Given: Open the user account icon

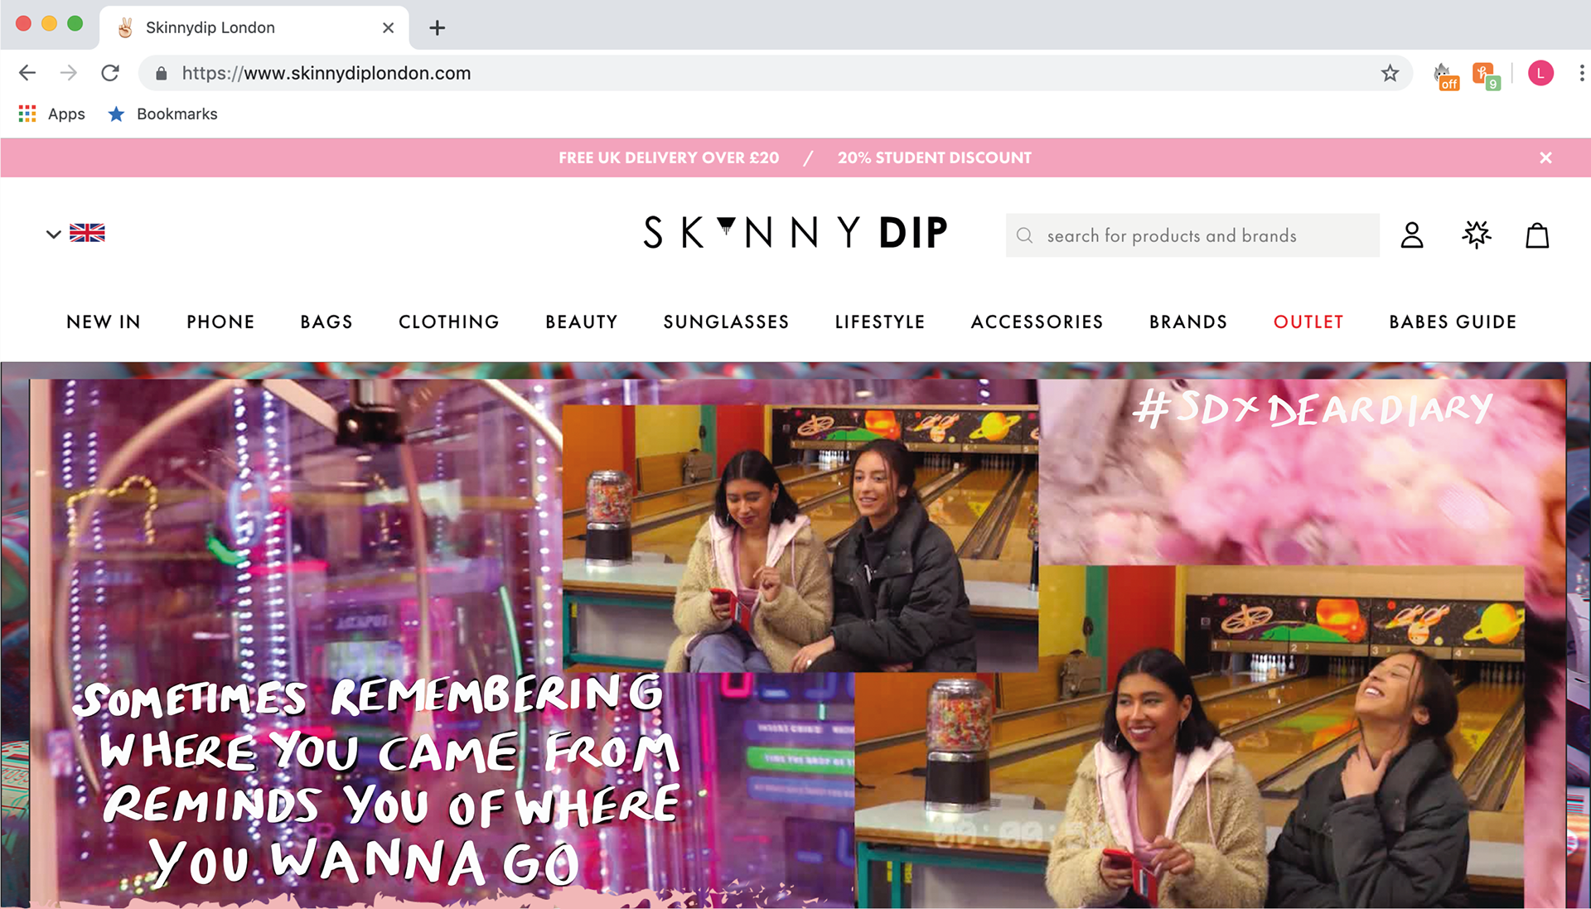Looking at the screenshot, I should [x=1412, y=235].
